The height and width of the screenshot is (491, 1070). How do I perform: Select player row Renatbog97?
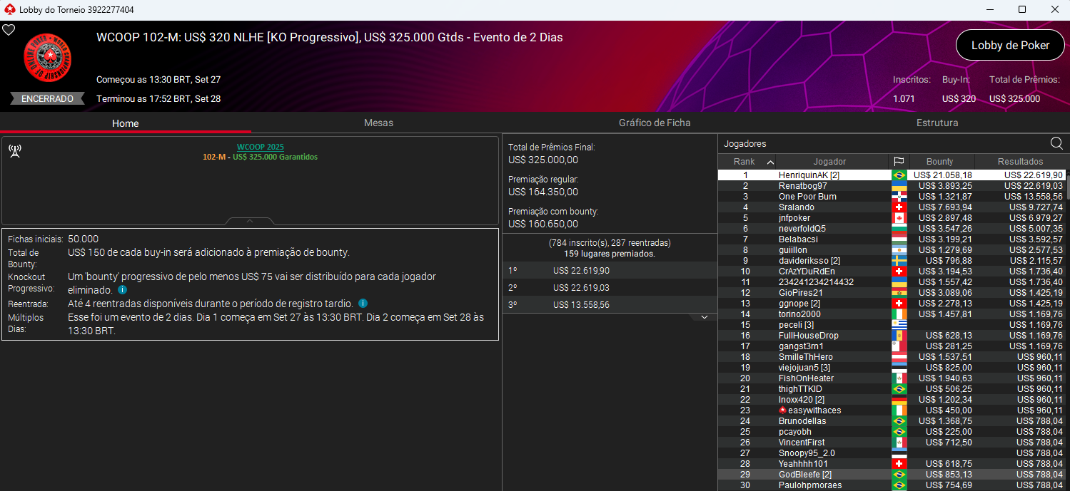tap(802, 186)
